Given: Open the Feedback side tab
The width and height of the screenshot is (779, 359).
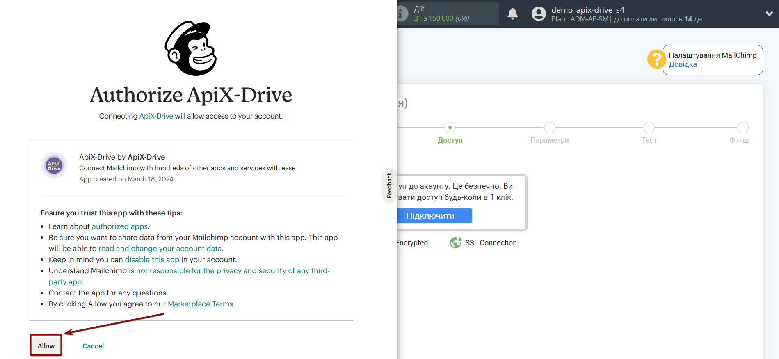Looking at the screenshot, I should 389,185.
